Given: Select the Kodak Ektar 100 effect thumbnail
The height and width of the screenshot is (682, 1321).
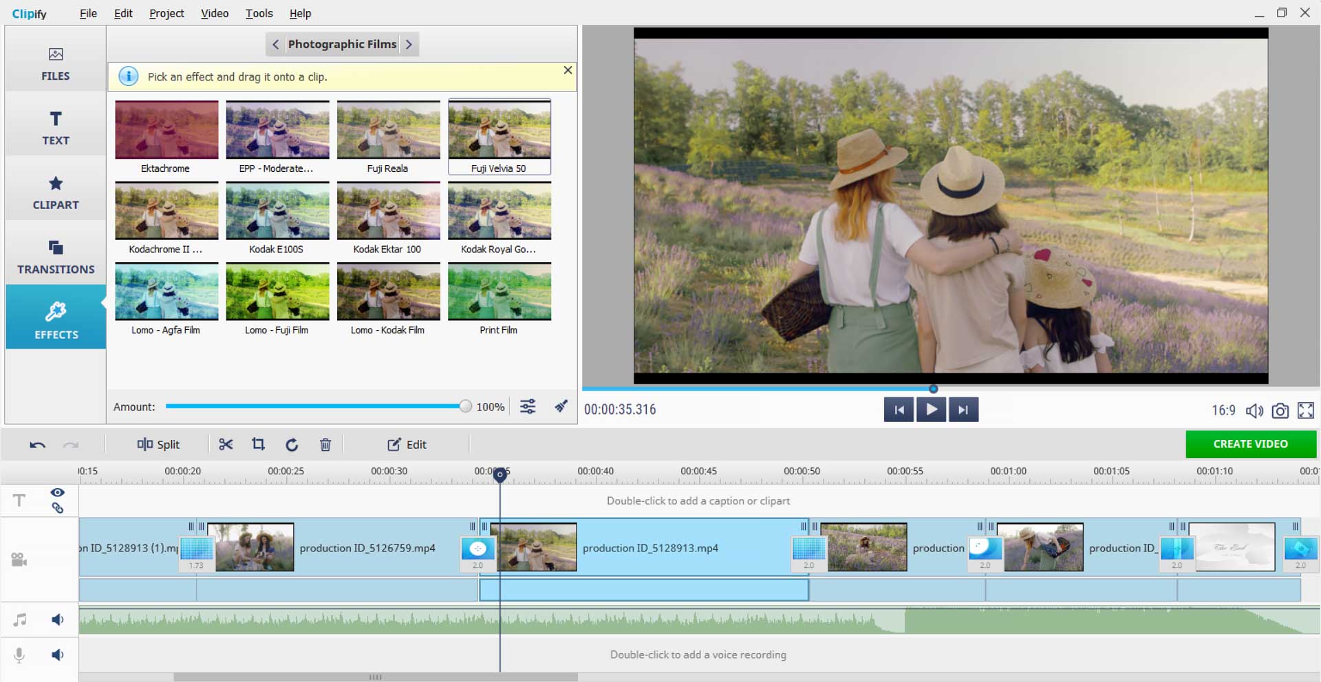Looking at the screenshot, I should coord(388,211).
